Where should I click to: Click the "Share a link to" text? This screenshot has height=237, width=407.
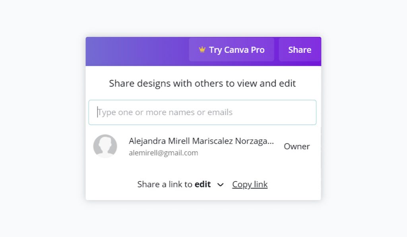[x=165, y=184]
